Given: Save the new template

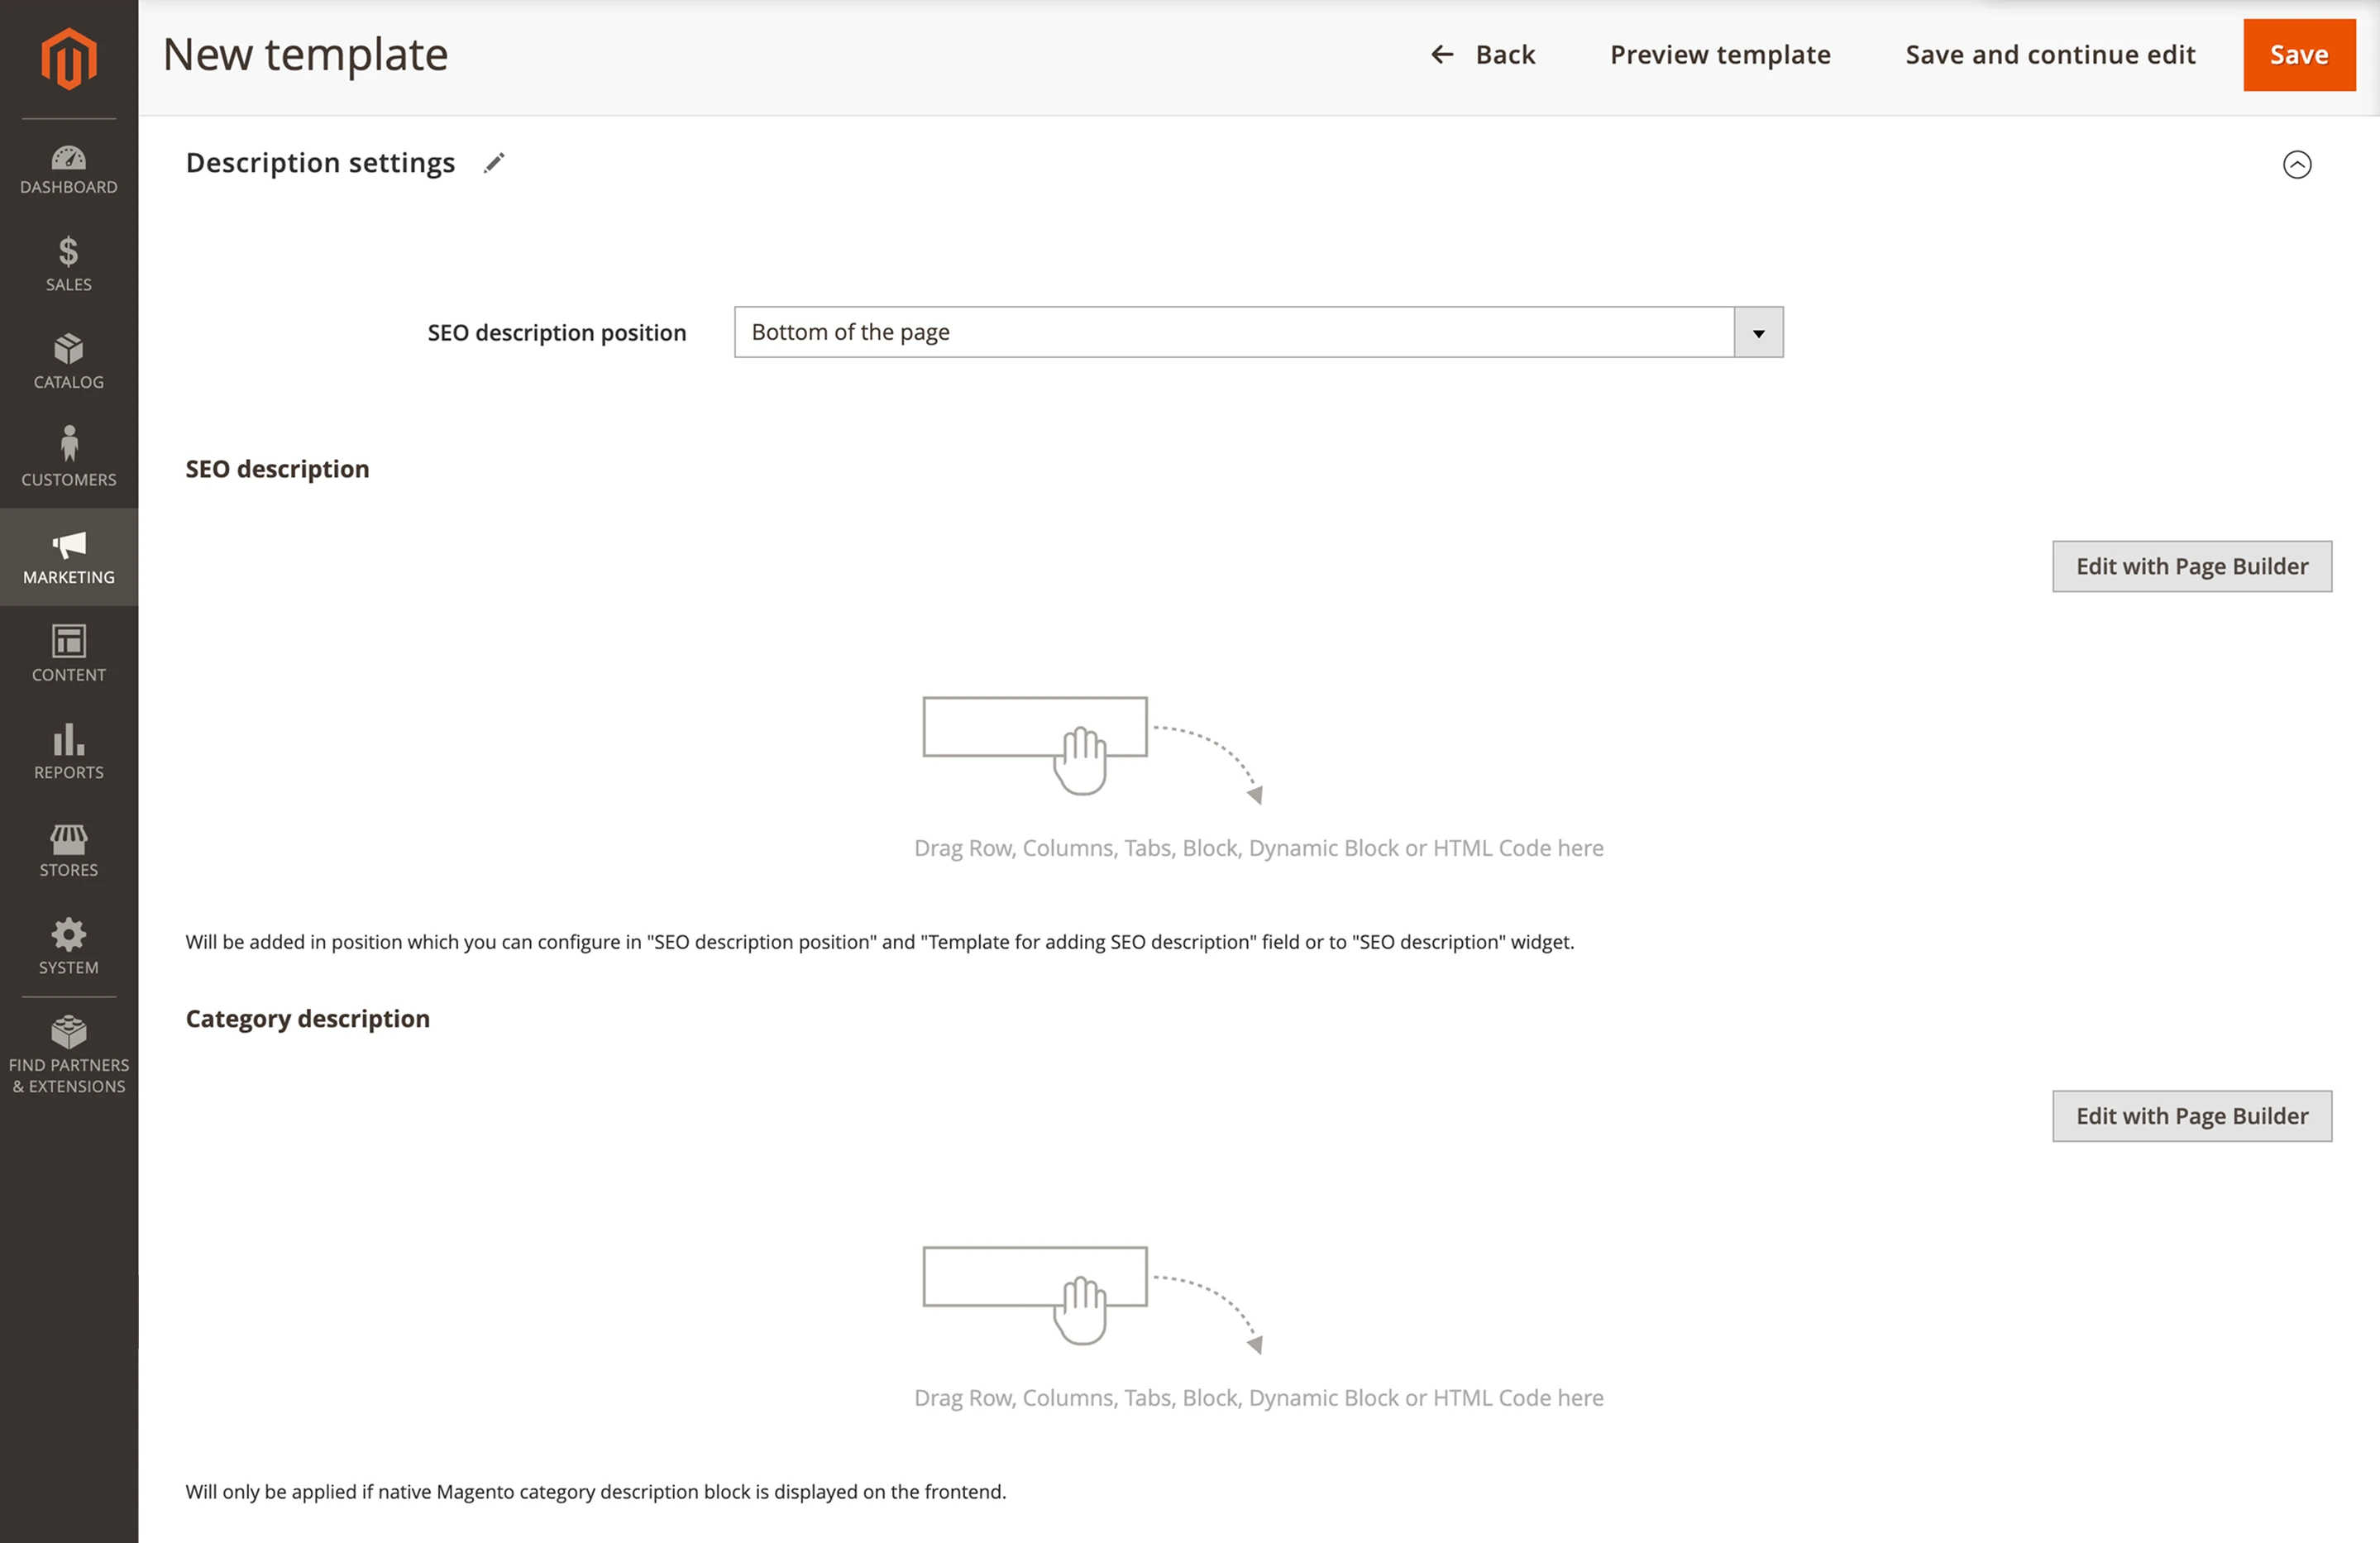Looking at the screenshot, I should point(2299,55).
